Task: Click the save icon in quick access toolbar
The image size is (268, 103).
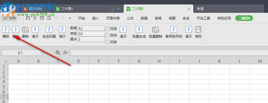Action: point(28,18)
